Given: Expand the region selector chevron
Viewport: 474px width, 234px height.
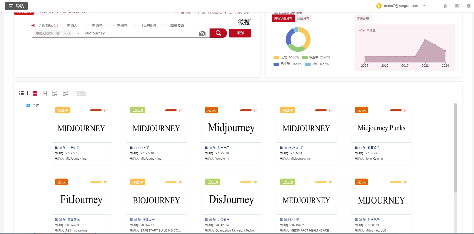Looking at the screenshot, I should tap(78, 33).
